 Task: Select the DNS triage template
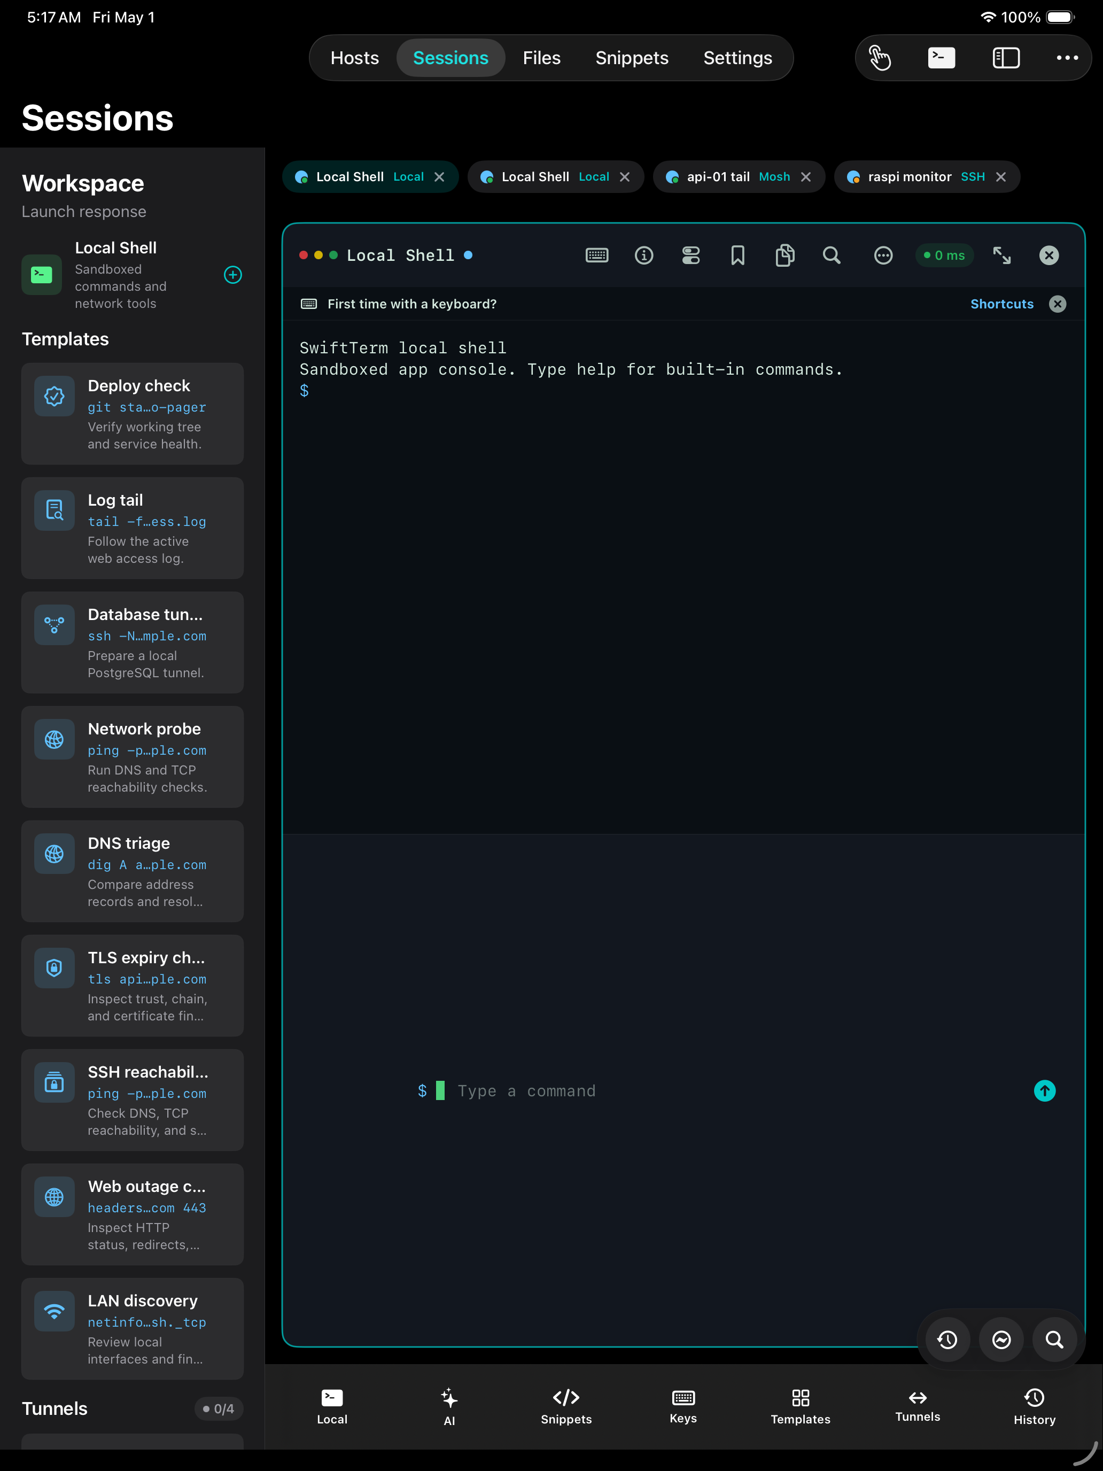[x=133, y=871]
